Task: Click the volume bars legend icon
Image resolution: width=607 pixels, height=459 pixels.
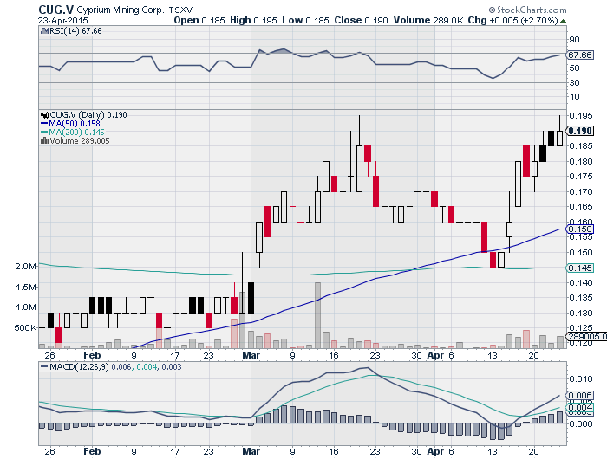Action: [44, 141]
